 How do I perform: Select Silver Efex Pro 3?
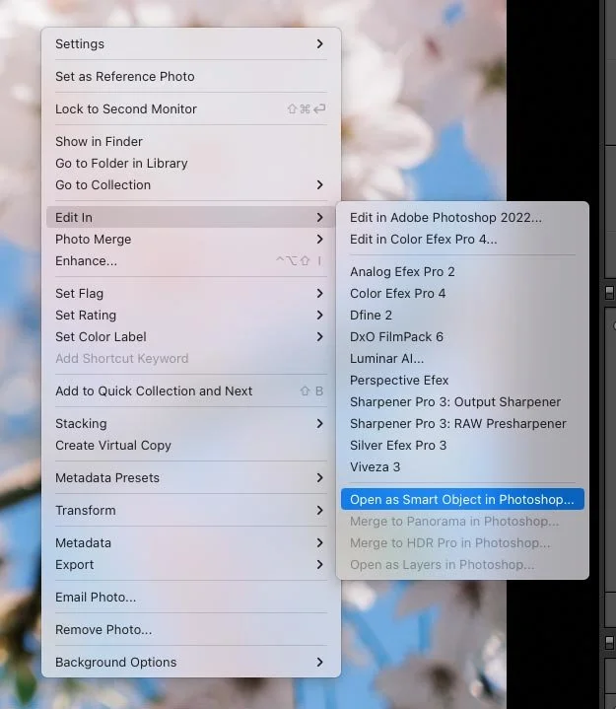pos(462,446)
